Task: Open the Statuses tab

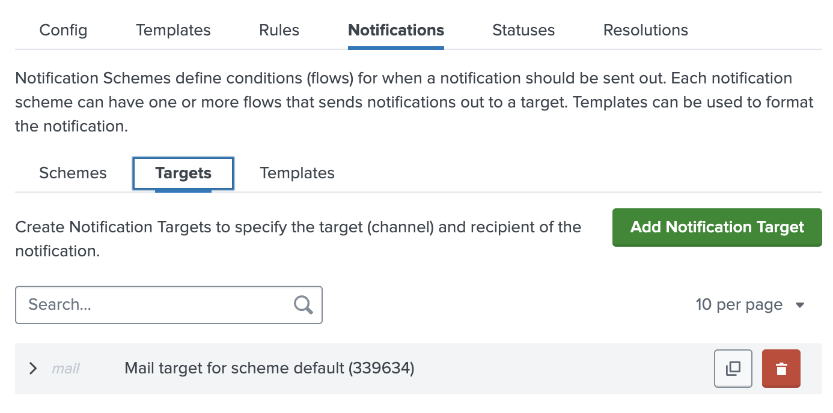Action: click(x=523, y=30)
